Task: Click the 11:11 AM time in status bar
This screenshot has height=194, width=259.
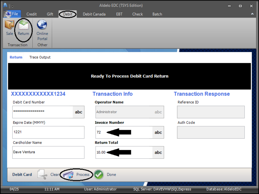Action: pyautogui.click(x=52, y=189)
